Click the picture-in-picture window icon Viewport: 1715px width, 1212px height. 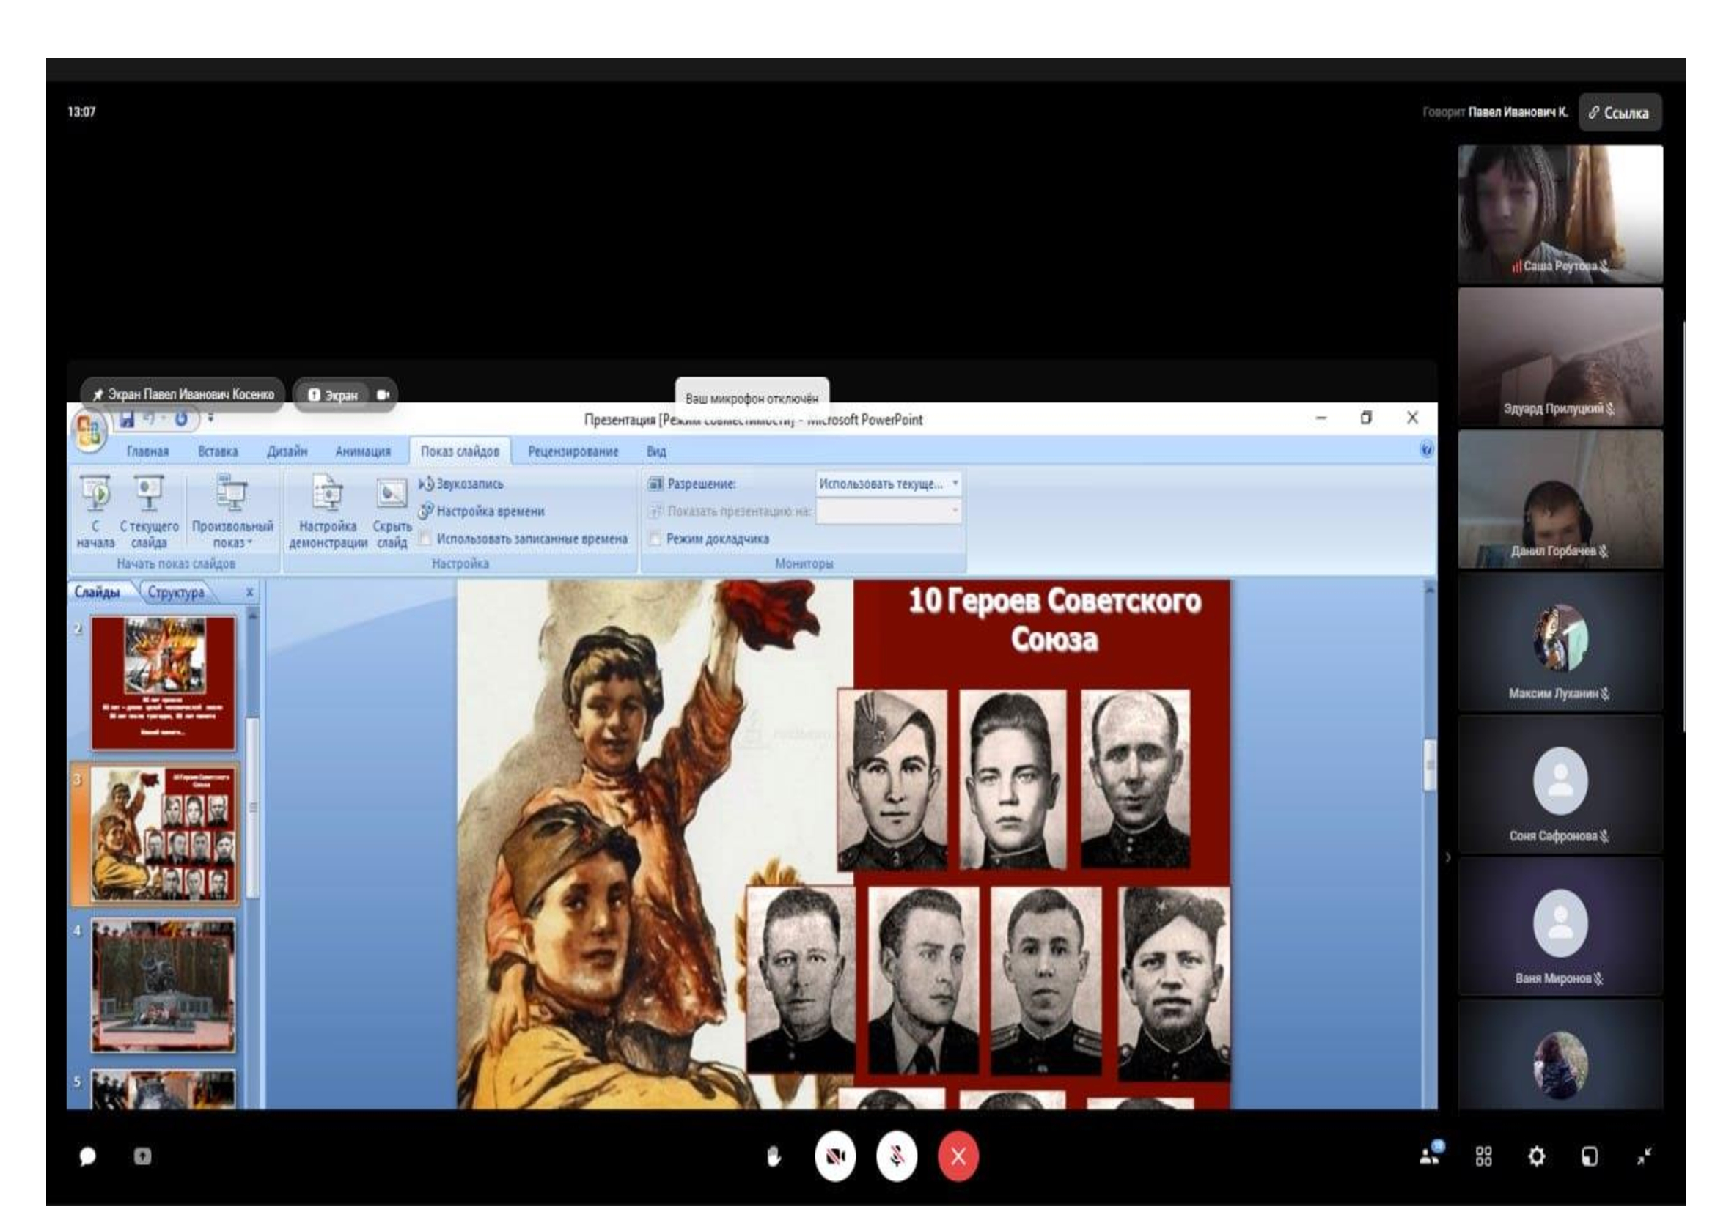point(1590,1156)
